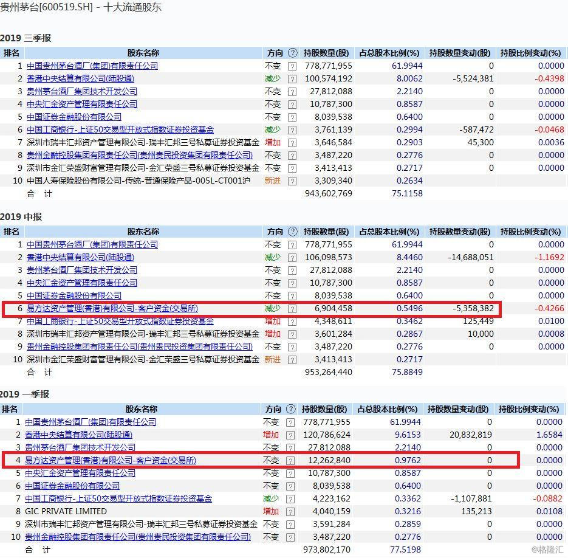Click 持股数量变动(股) header in 一季报 table
Viewport: 568px width, 558px height.
458,409
